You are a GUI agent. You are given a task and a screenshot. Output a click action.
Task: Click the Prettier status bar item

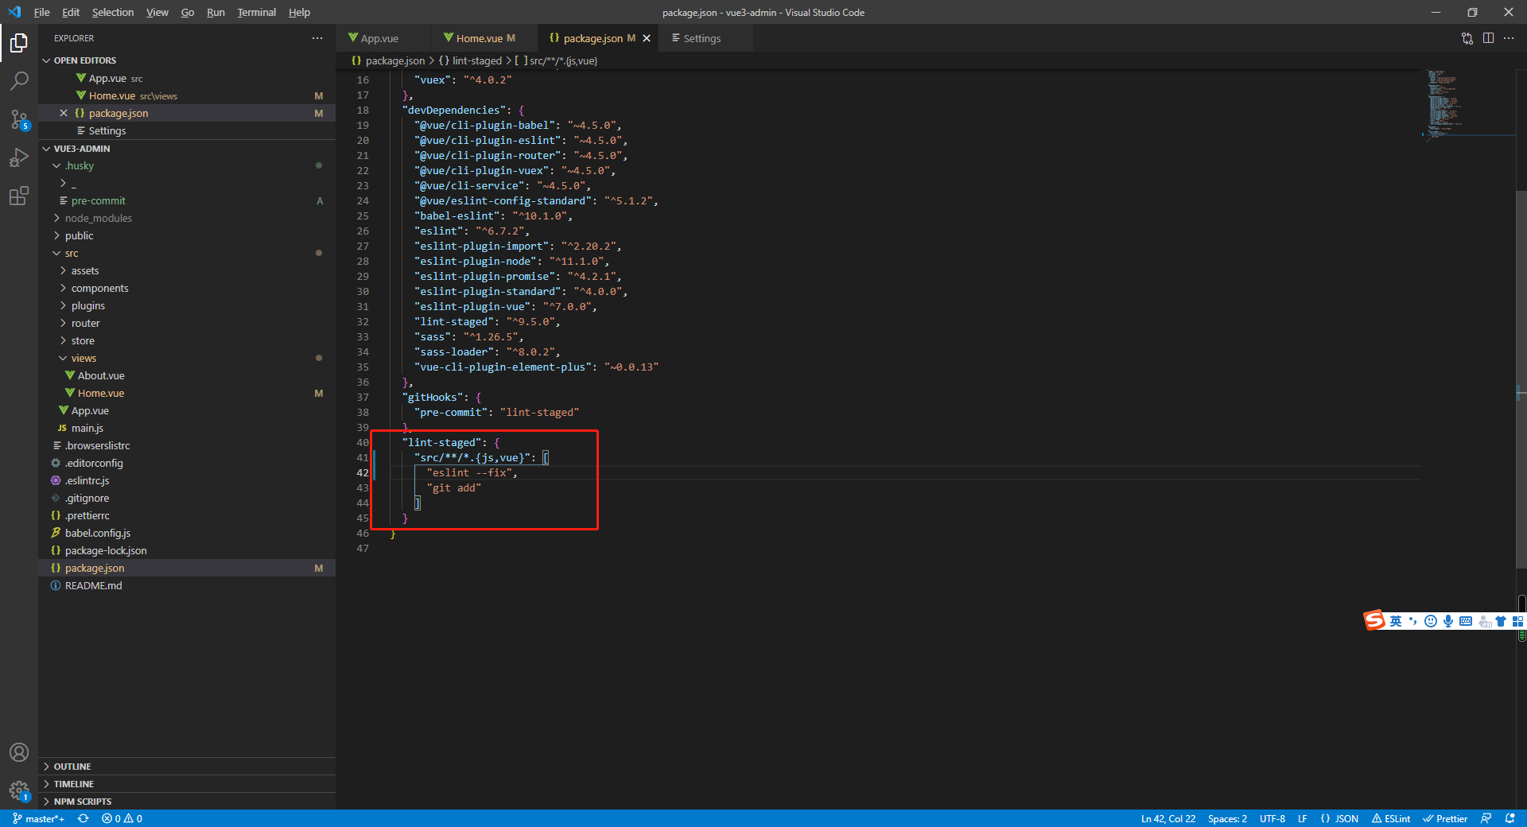click(x=1445, y=818)
